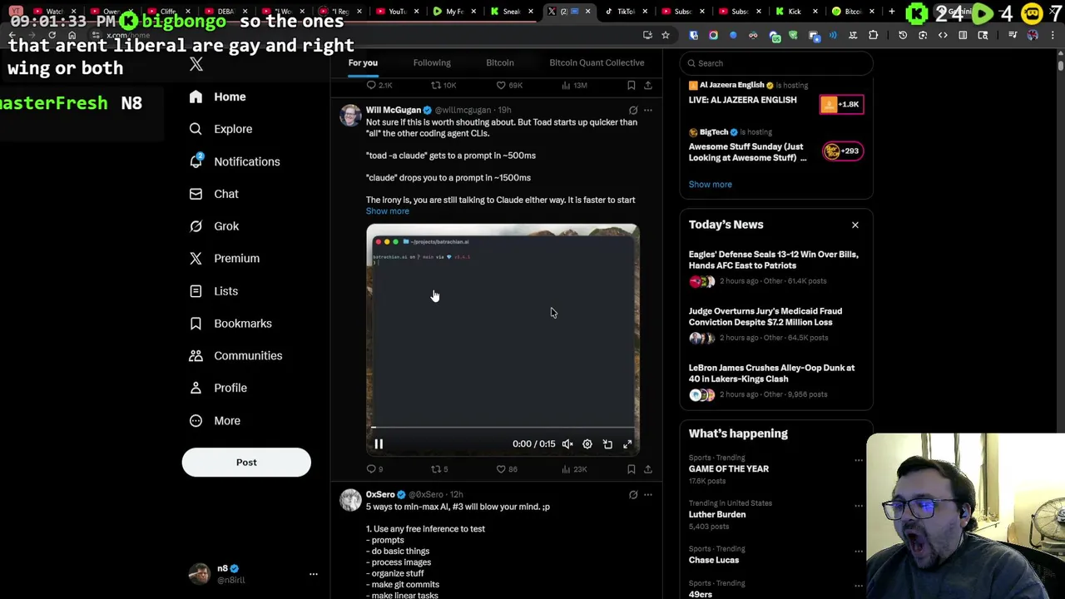Open 0xSero profile avatar
This screenshot has height=599, width=1065.
tap(350, 499)
